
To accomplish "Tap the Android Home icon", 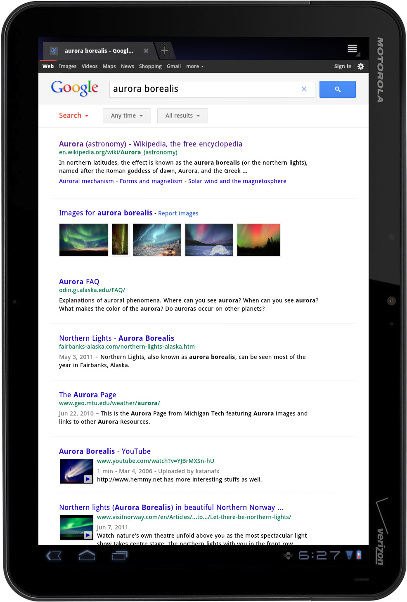I will tap(87, 556).
